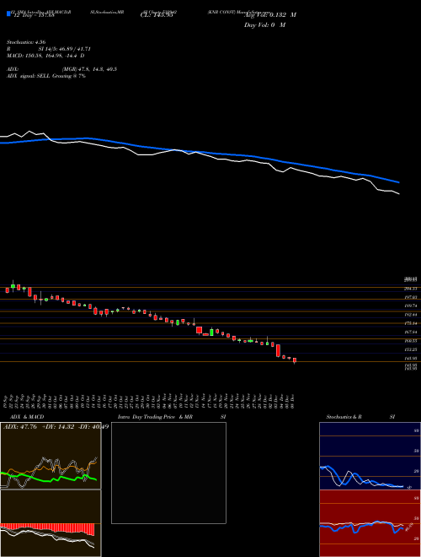Select the 'Stochastics: 4.56' reading
Viewport: 421px width, 557px height.
(26, 42)
